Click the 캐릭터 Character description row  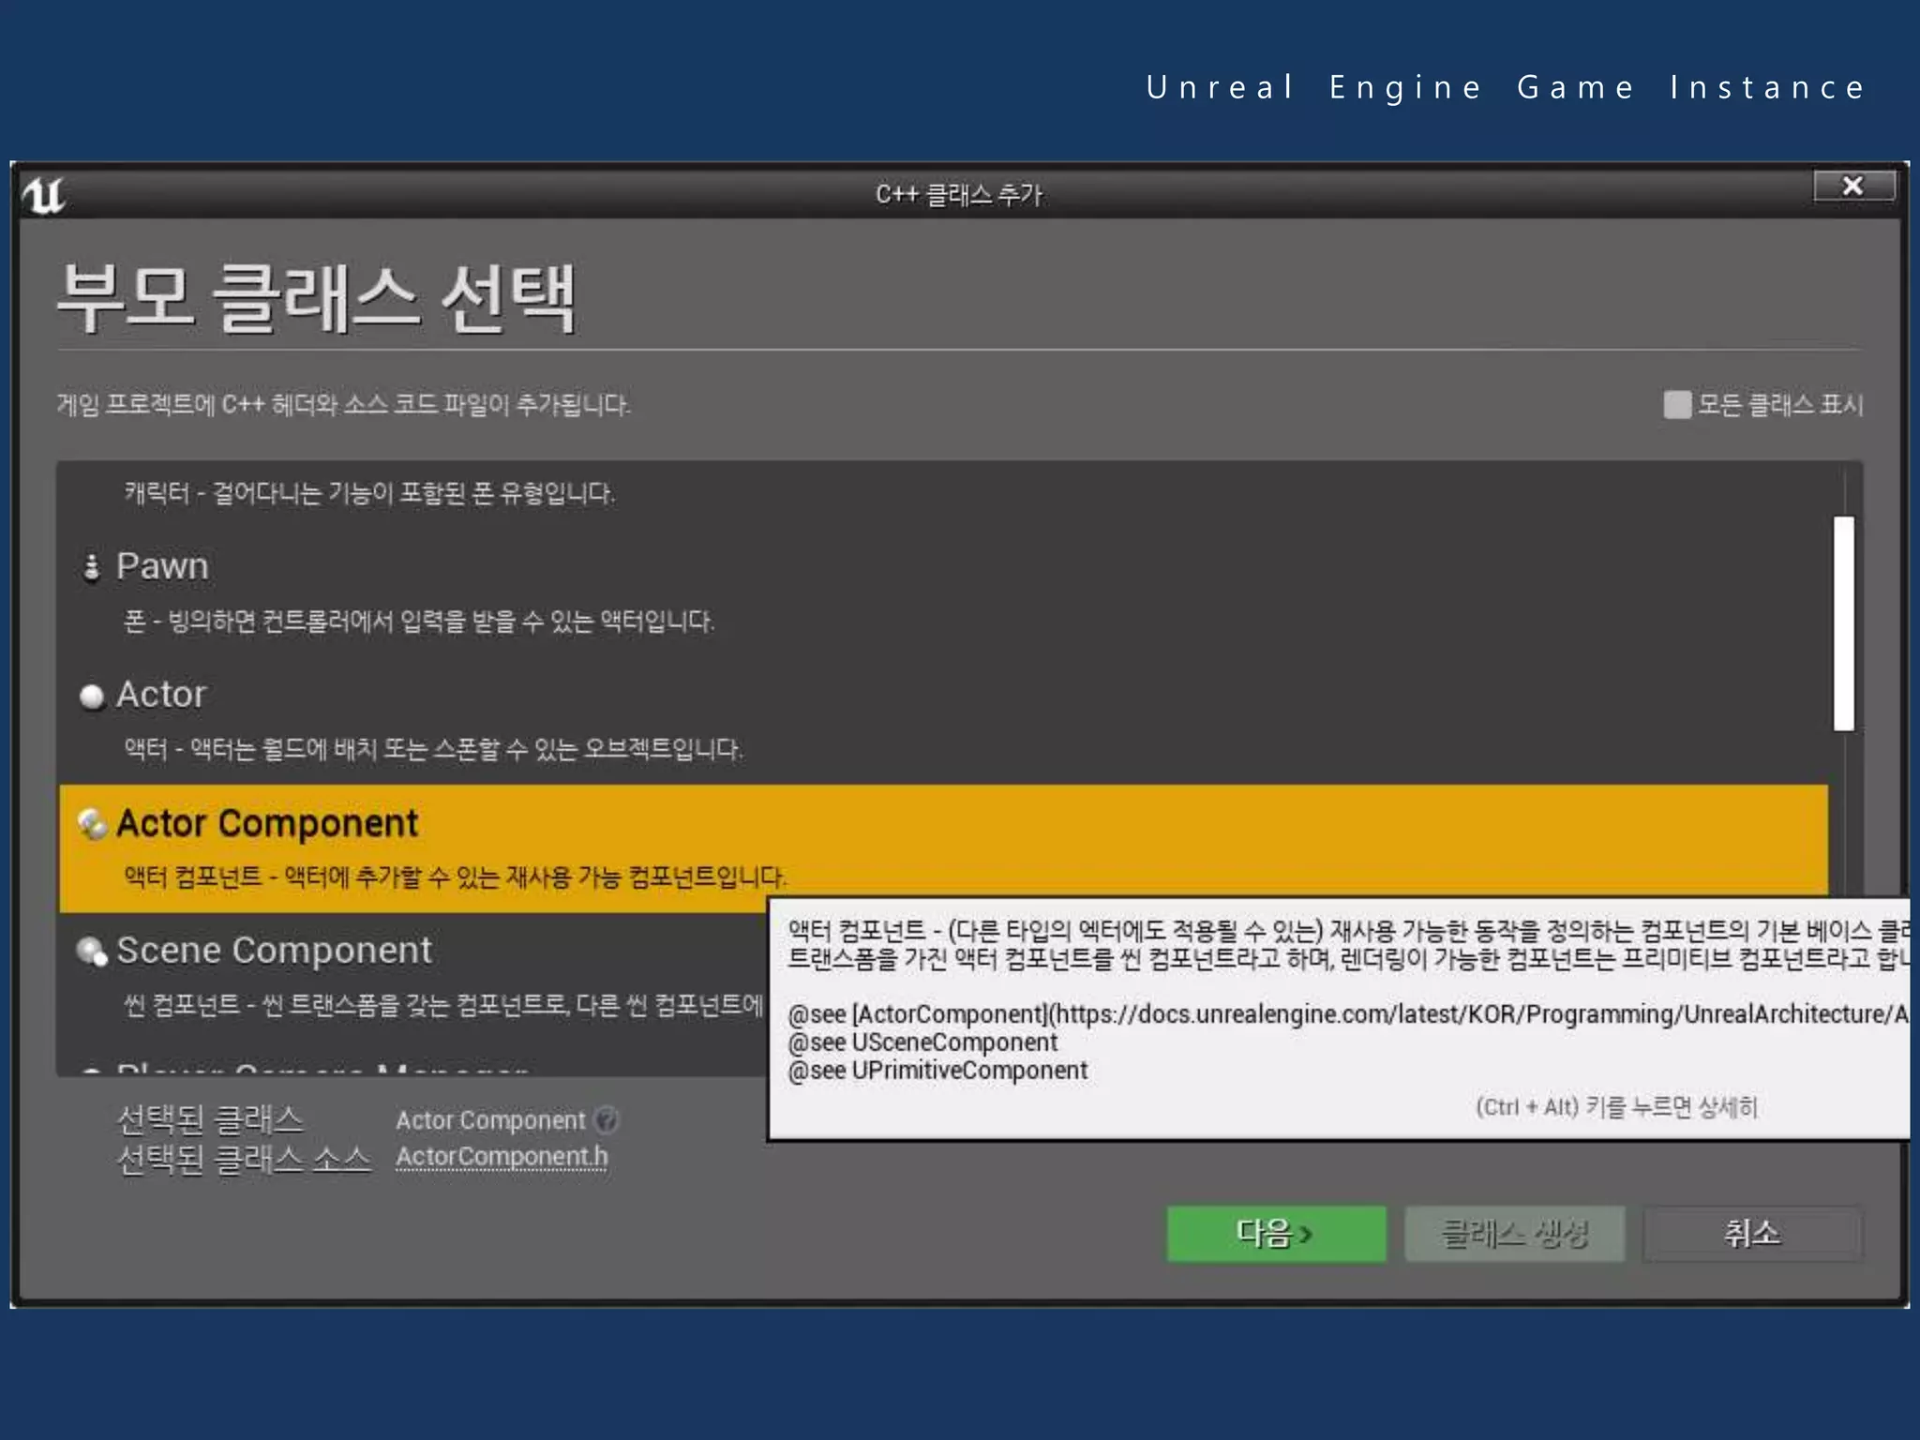[369, 493]
